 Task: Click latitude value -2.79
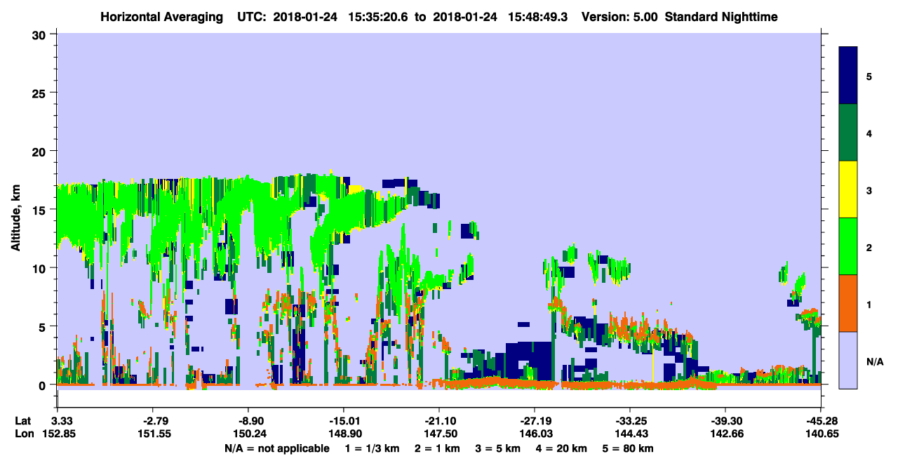coord(153,421)
